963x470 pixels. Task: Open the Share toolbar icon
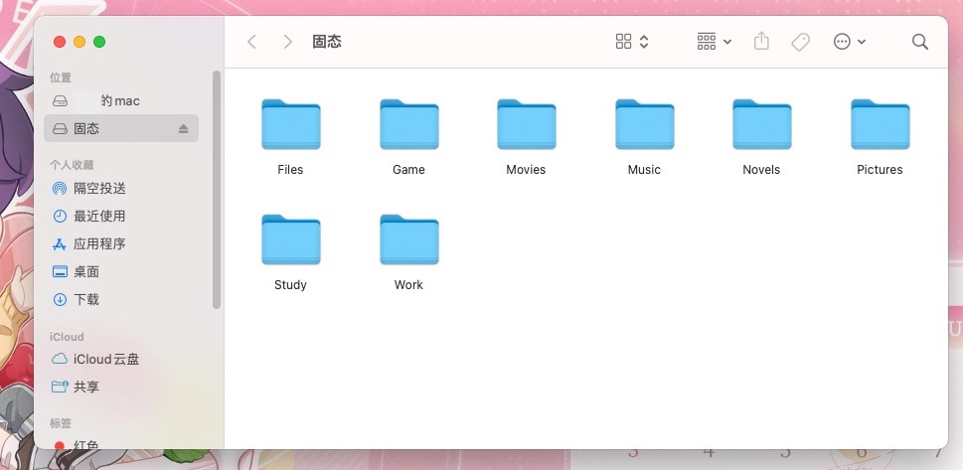tap(762, 42)
